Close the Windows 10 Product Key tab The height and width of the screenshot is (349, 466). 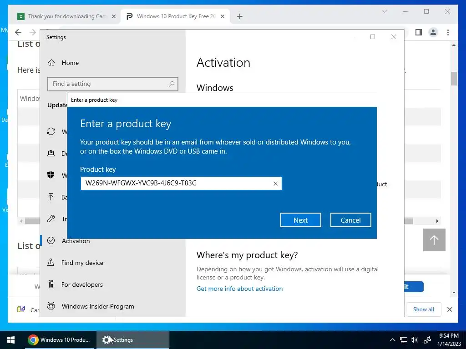click(x=222, y=16)
